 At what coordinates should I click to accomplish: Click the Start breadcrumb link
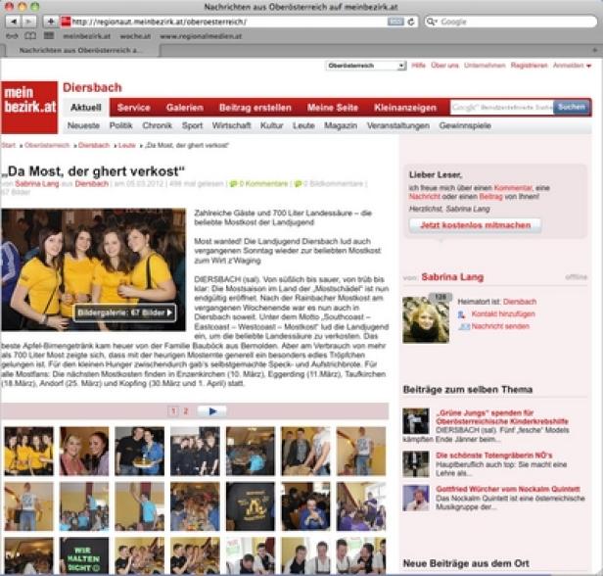pos(8,145)
